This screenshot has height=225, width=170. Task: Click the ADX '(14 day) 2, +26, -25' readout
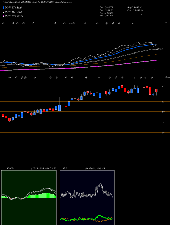[x=95, y=168]
